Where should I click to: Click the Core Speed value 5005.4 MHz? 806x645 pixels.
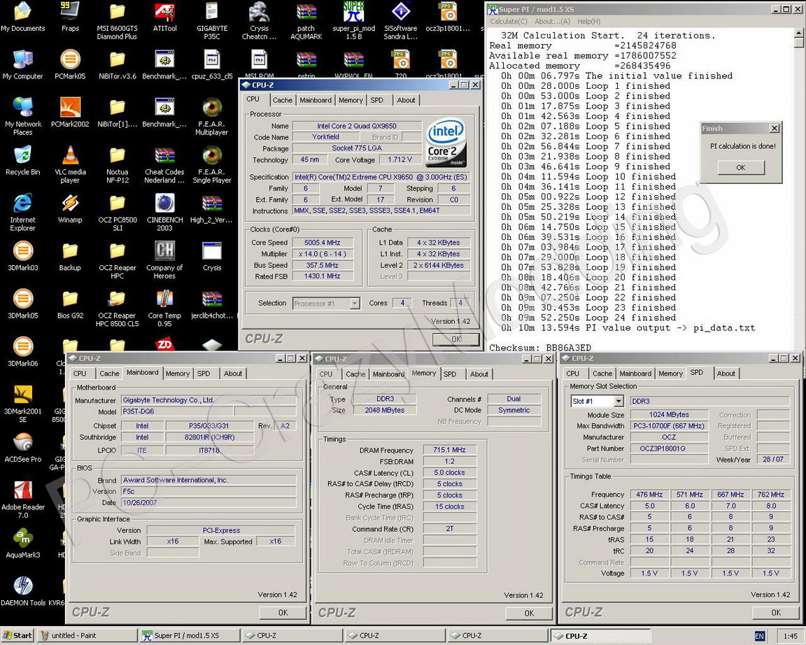coord(323,243)
